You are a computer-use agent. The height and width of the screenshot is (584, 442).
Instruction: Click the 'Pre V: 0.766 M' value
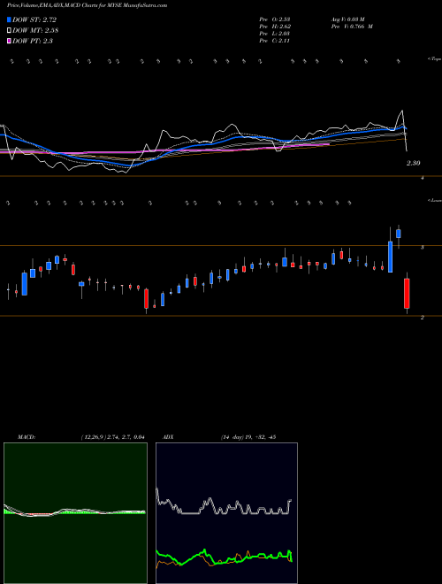coord(353,27)
